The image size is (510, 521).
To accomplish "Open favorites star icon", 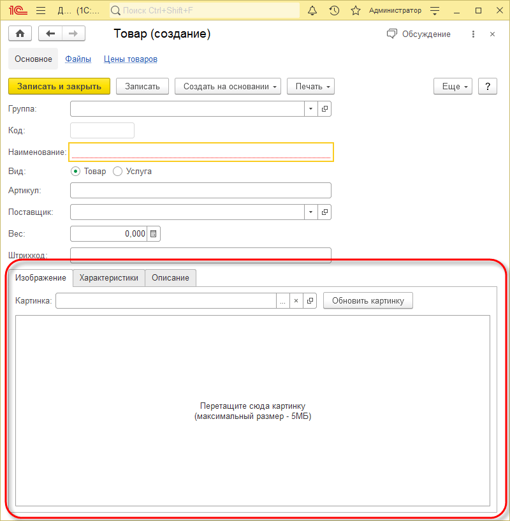I will pos(356,11).
